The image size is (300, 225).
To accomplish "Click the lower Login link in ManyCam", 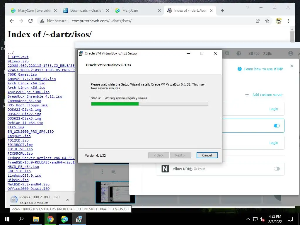I will [274, 143].
